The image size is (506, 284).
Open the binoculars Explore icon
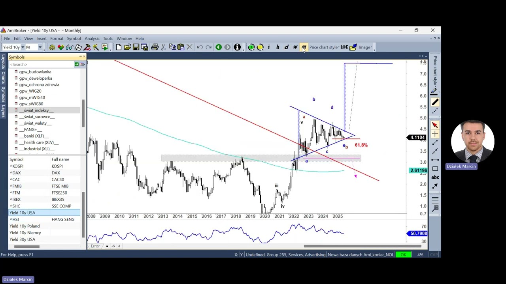[x=69, y=47]
